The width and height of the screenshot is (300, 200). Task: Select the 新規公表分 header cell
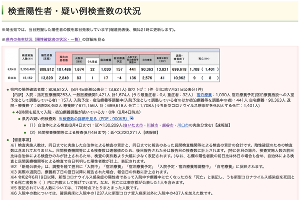[x=162, y=60]
